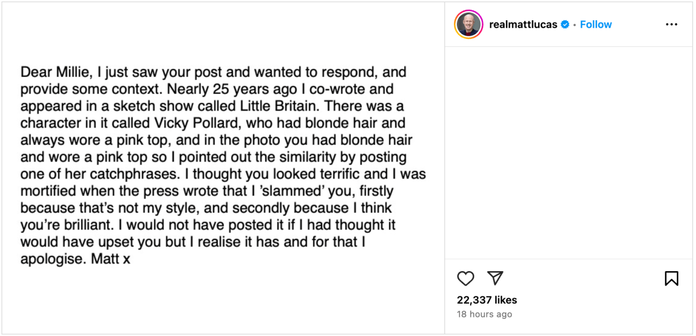This screenshot has height=336, width=696.
Task: Share the post via the paper plane icon
Action: click(494, 279)
